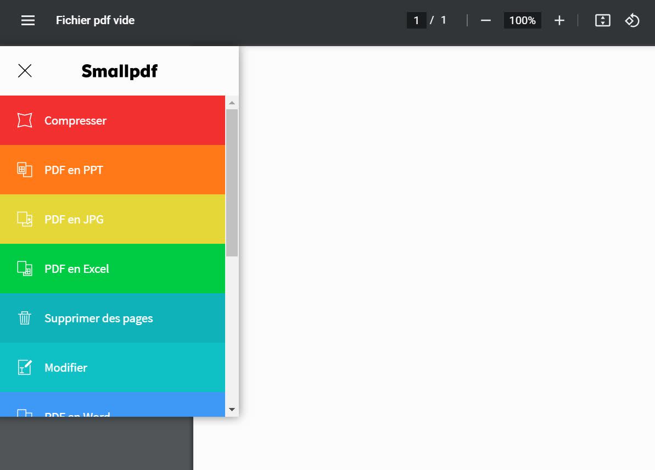Click the sidebar scrollbar down arrow

[x=232, y=409]
